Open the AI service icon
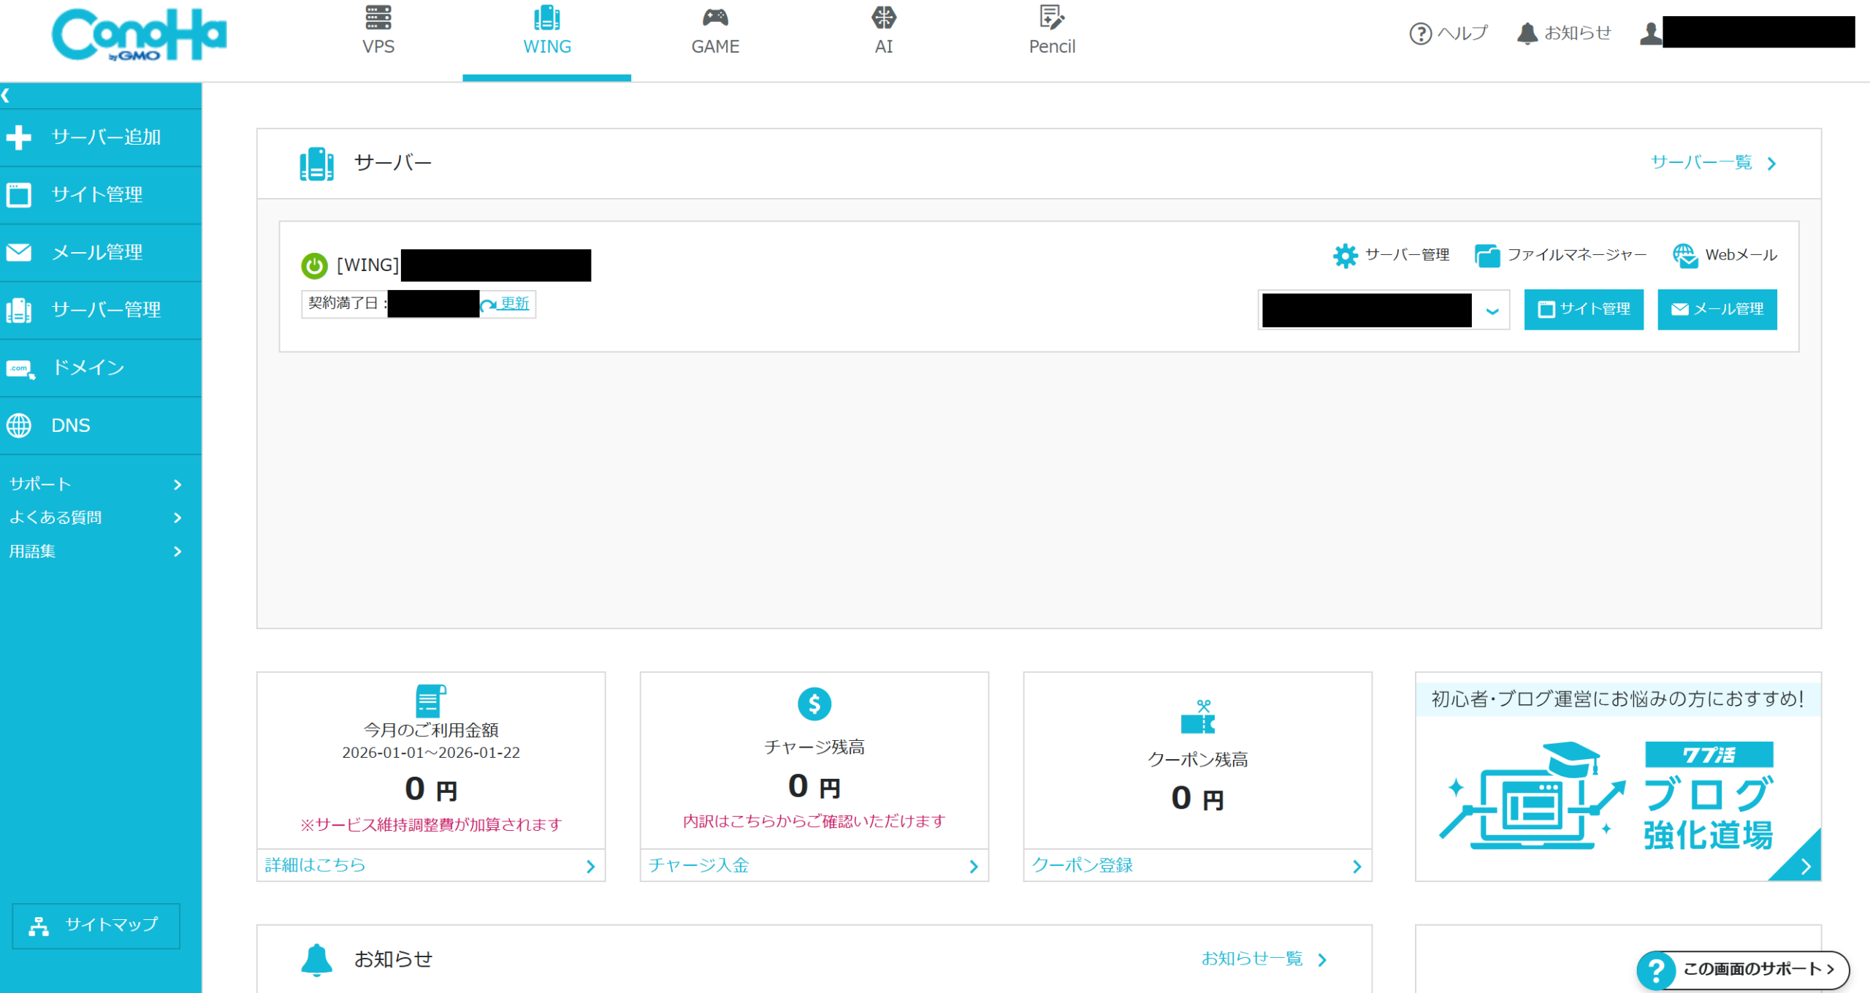1870x993 pixels. click(883, 18)
